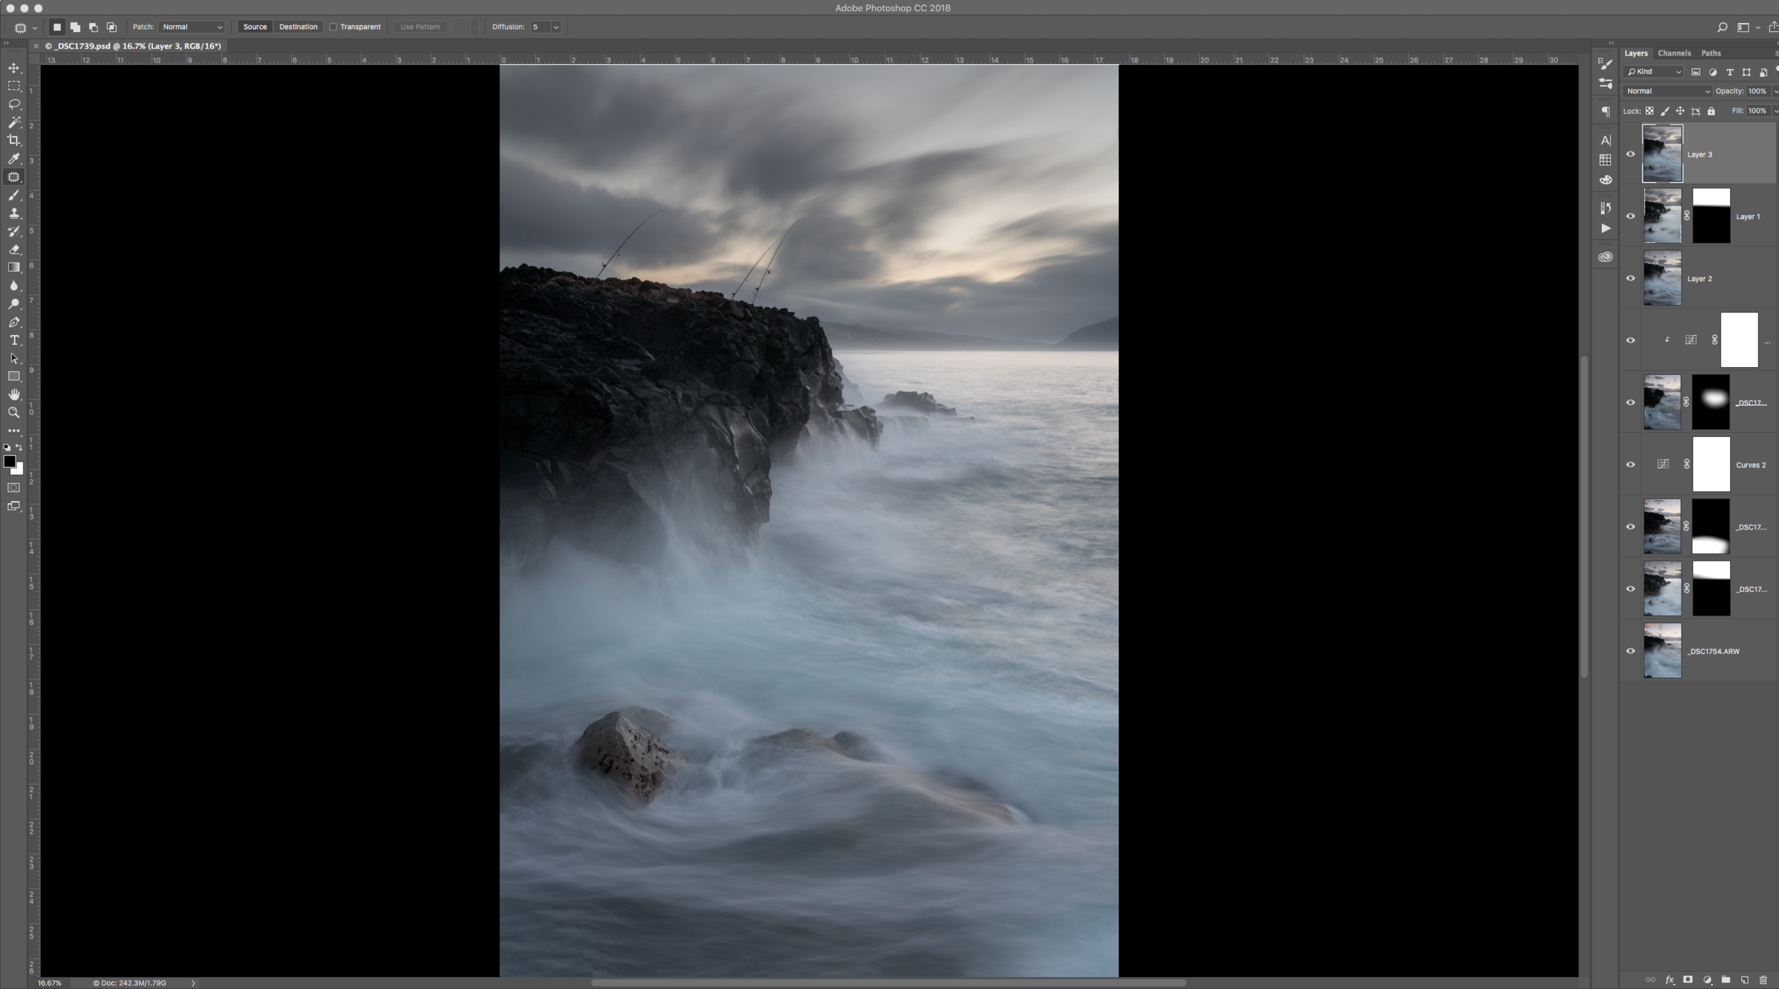Select the Crop tool

[14, 141]
